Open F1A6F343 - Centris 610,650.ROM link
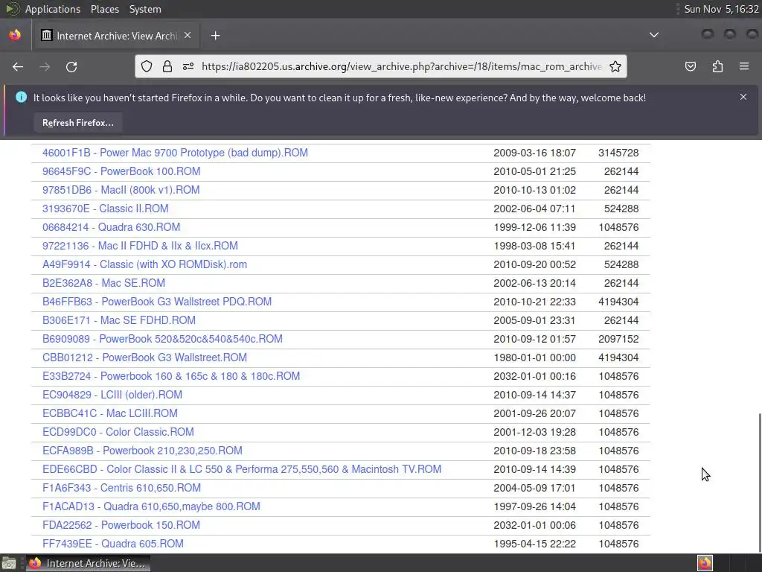This screenshot has height=572, width=762. coord(121,488)
